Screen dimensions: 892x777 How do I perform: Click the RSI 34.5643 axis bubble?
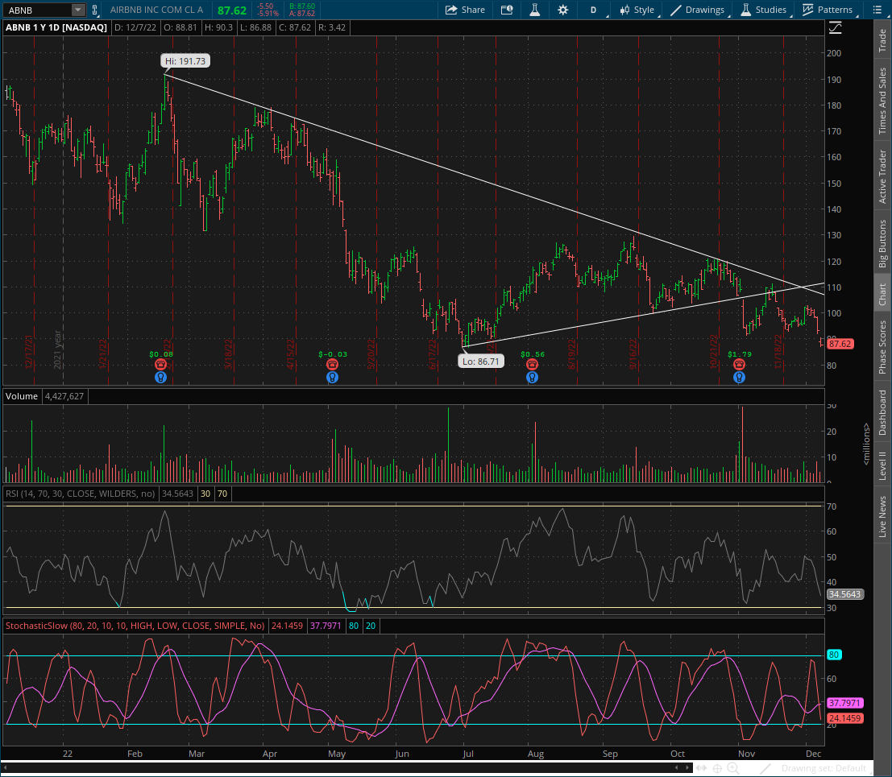(844, 594)
